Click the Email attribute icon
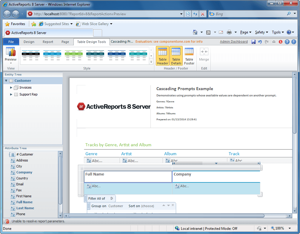 [13, 184]
